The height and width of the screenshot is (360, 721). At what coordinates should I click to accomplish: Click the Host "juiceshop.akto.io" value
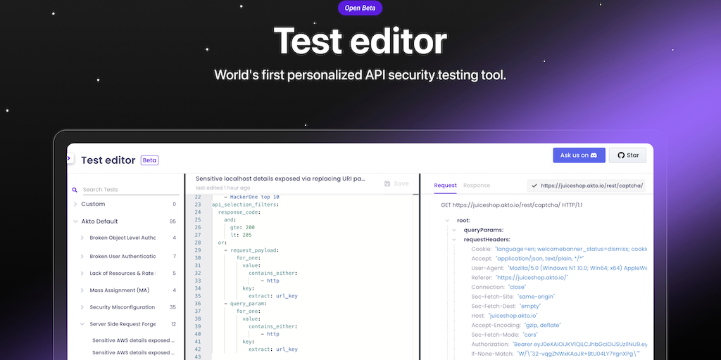513,316
